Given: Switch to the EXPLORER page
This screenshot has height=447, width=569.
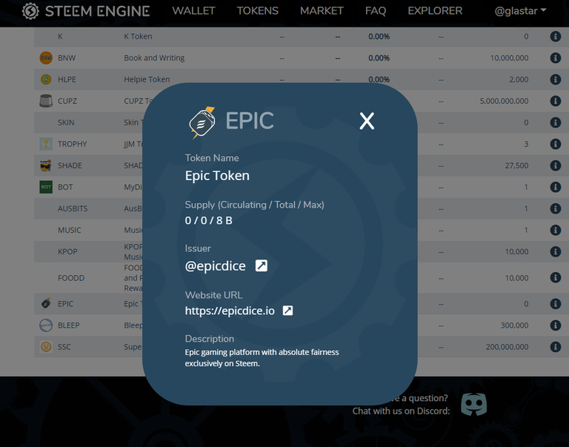Looking at the screenshot, I should (x=435, y=11).
